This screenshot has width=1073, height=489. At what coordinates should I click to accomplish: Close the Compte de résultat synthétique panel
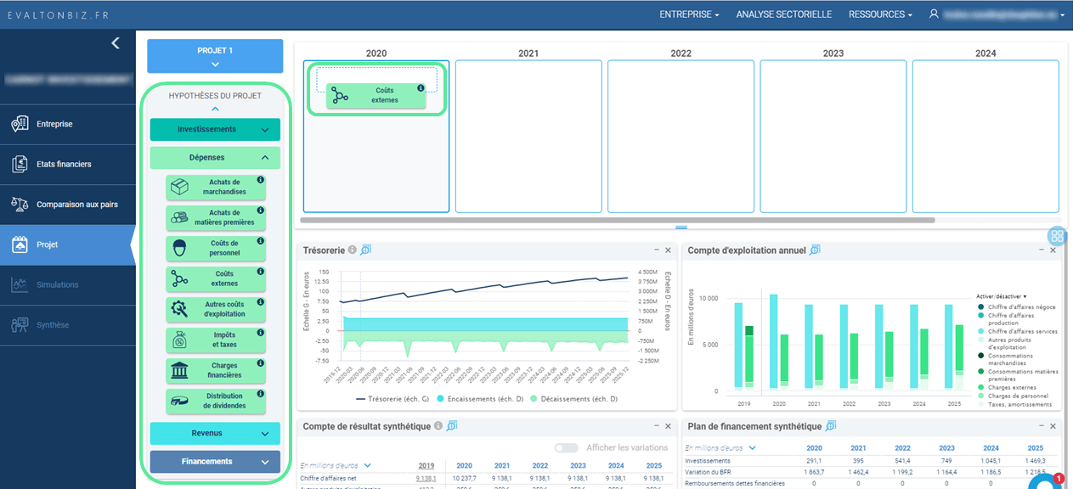[668, 426]
